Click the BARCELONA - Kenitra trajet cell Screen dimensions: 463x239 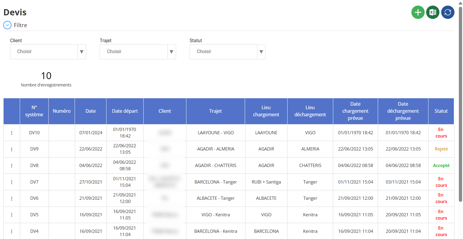point(216,231)
